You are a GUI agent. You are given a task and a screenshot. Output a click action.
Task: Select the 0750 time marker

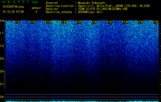[156, 22]
